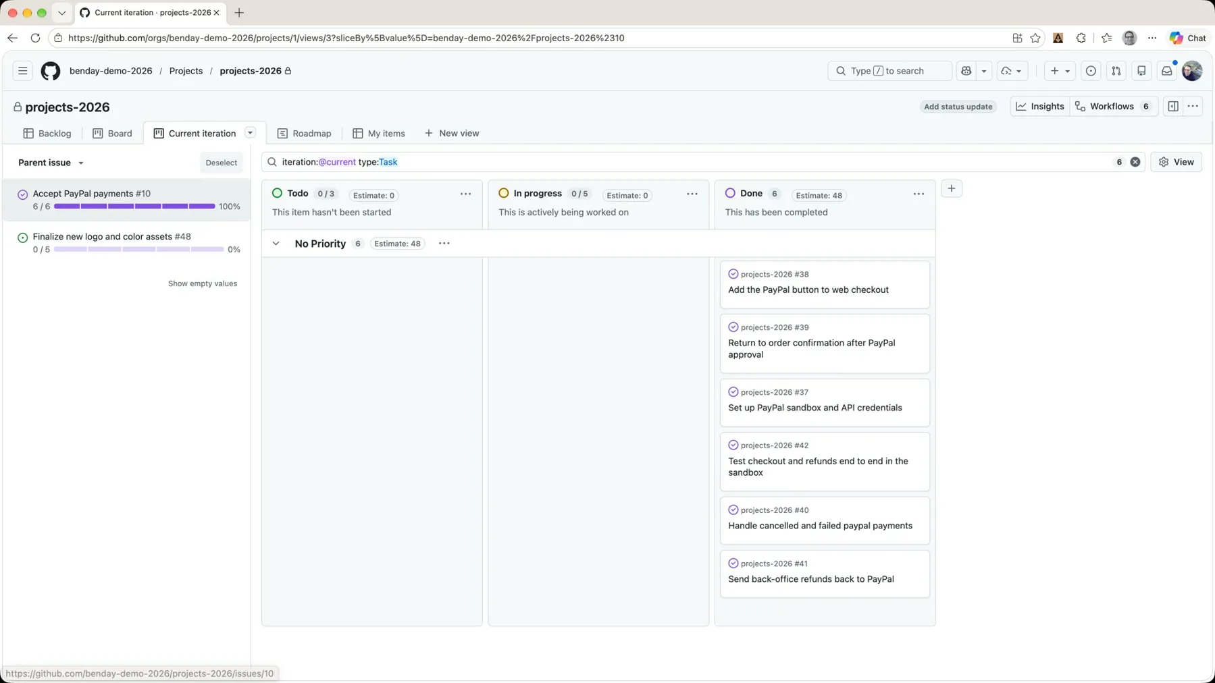Select Accept PayPal payments #10 parent issue
Screen dimensions: 1215x683
tap(126, 200)
